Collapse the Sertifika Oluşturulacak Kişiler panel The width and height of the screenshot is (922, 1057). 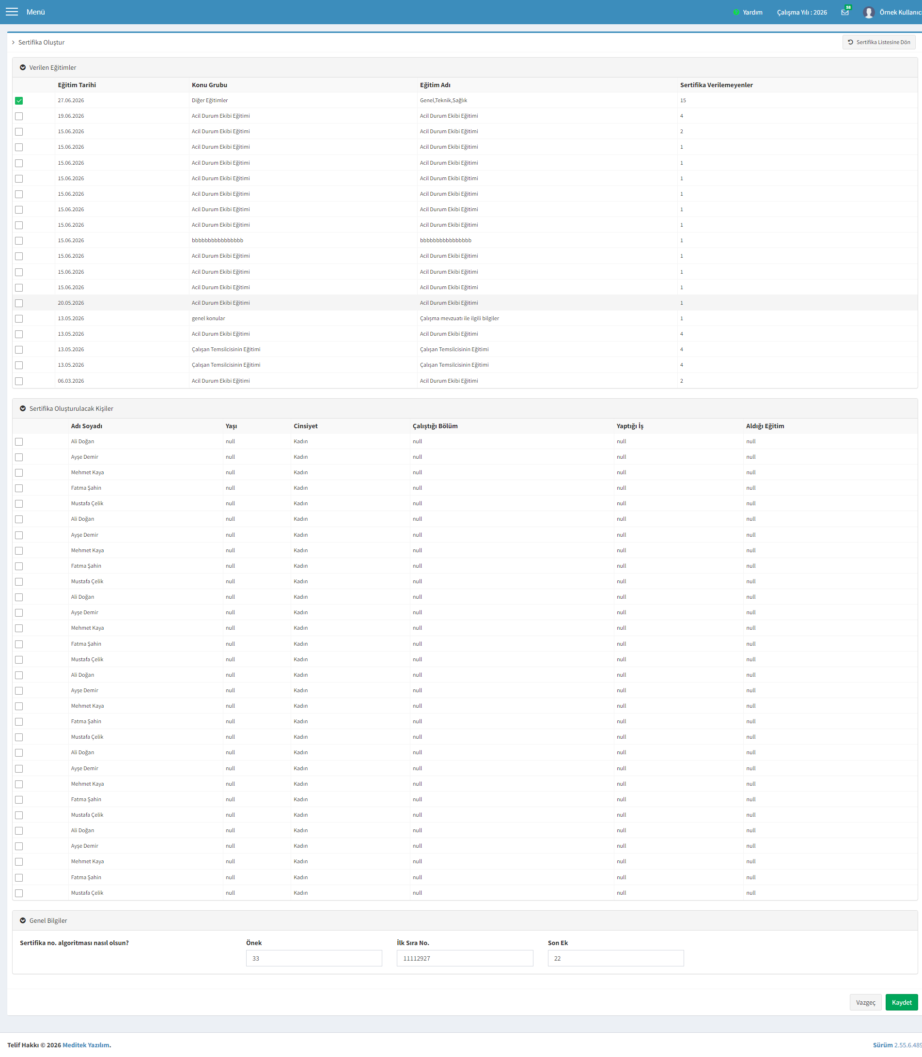tap(23, 408)
